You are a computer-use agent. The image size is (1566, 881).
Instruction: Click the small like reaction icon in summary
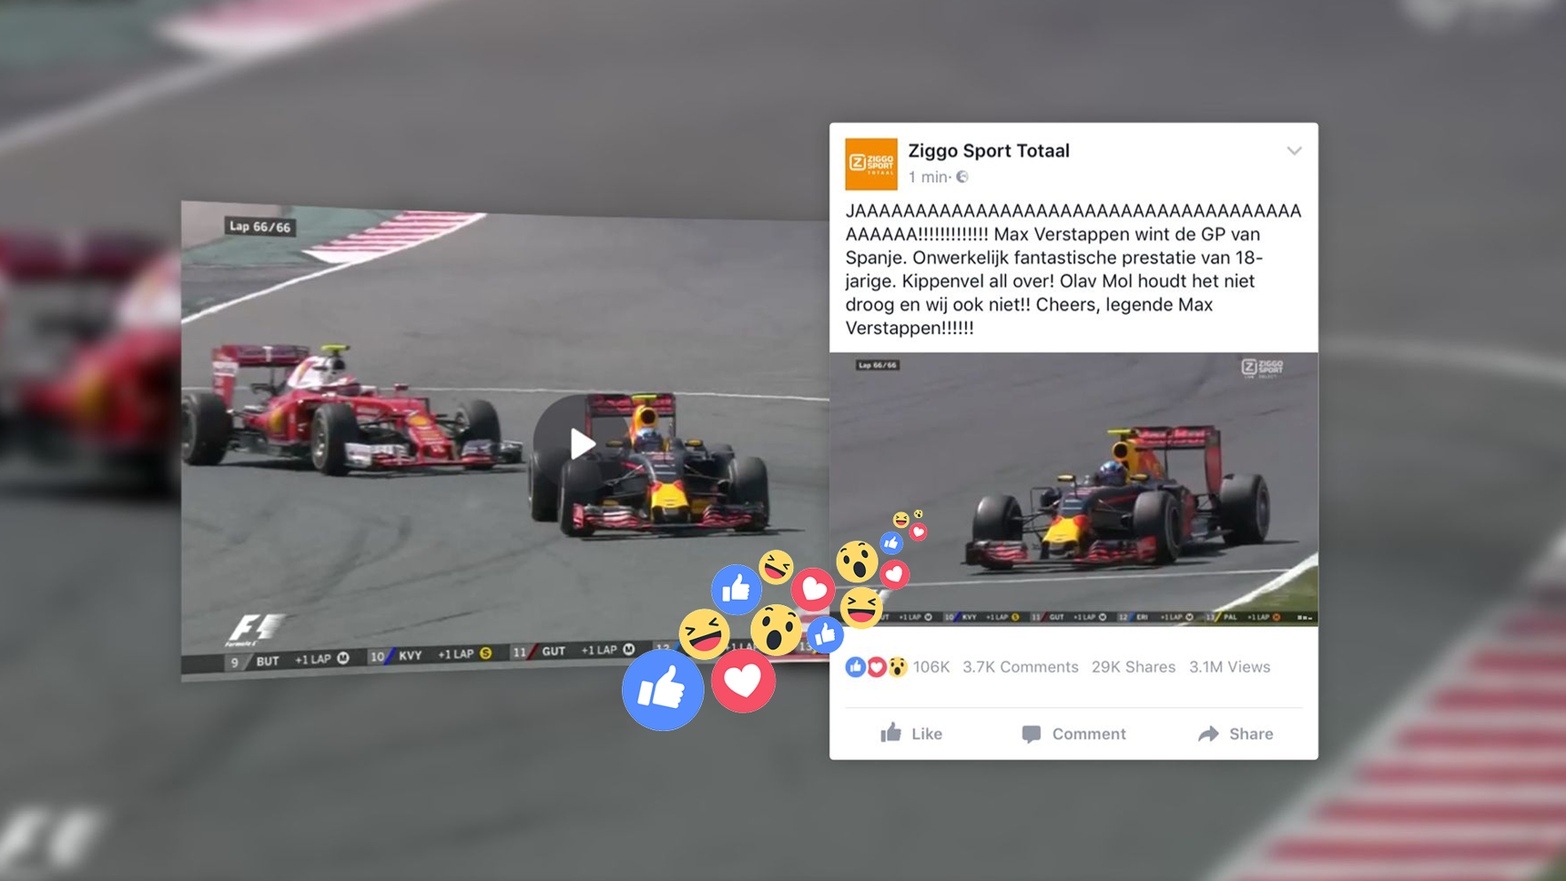pos(855,667)
